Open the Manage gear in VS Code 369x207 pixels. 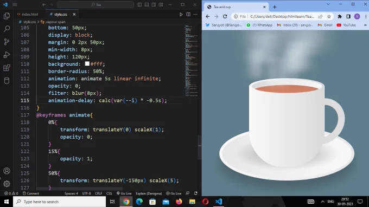pyautogui.click(x=7, y=184)
